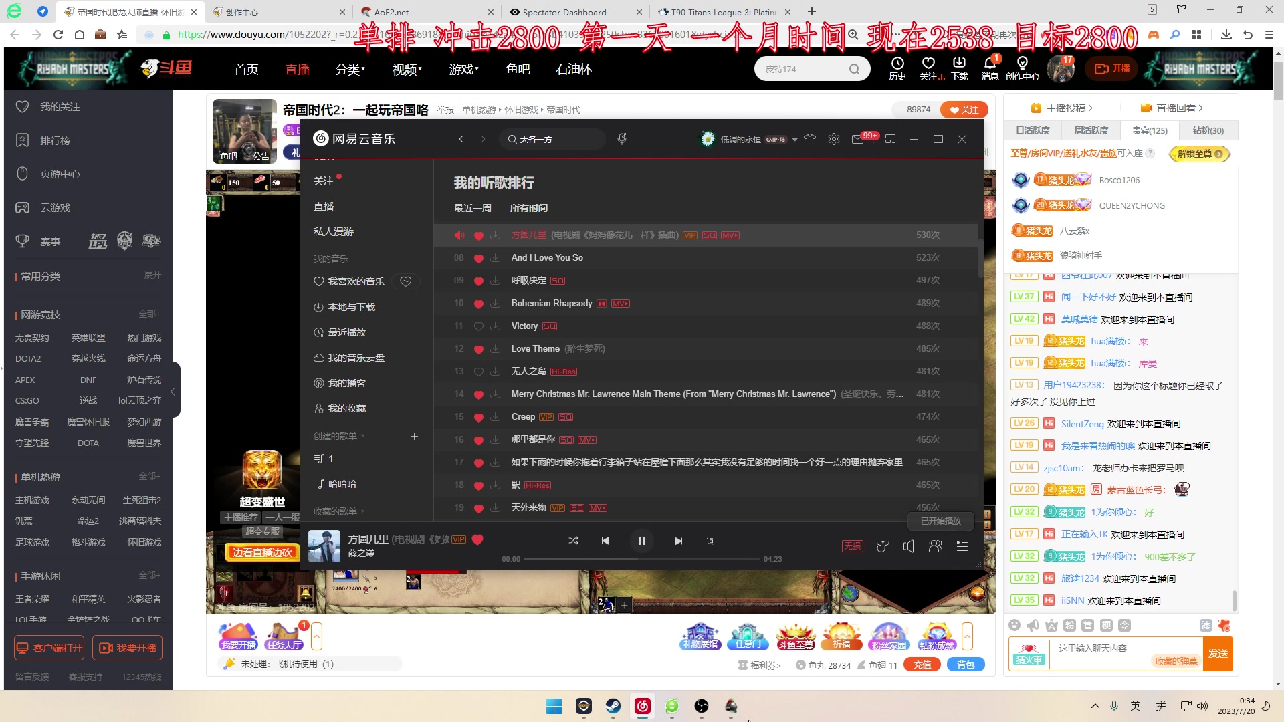The height and width of the screenshot is (722, 1284).
Task: Open Douyu 视频 dropdown menu
Action: 407,69
